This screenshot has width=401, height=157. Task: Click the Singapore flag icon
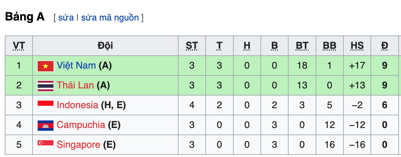46,145
